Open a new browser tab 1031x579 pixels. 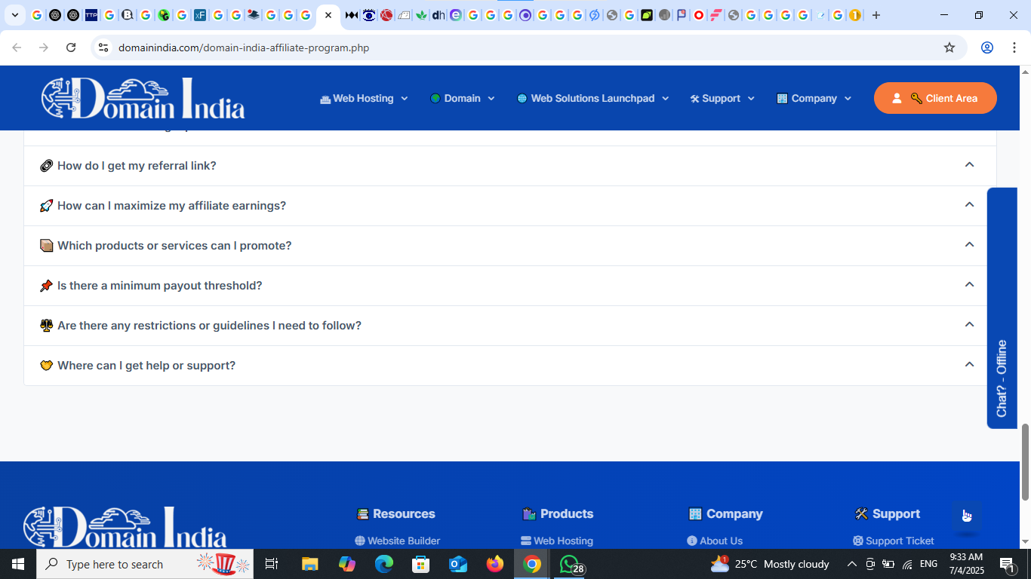tap(876, 15)
